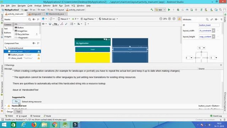Click the Sync Project with Gradle icon

pyautogui.click(x=201, y=10)
